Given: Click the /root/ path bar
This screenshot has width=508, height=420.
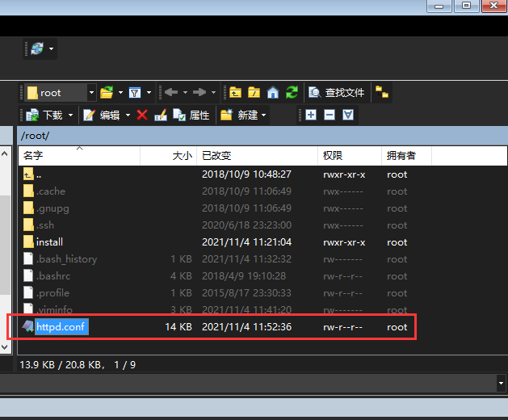Looking at the screenshot, I should click(262, 136).
